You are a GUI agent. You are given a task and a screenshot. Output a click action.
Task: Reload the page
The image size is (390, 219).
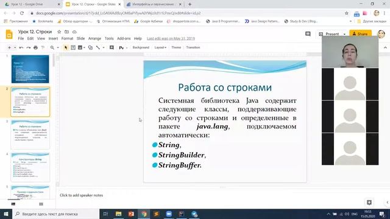22,13
